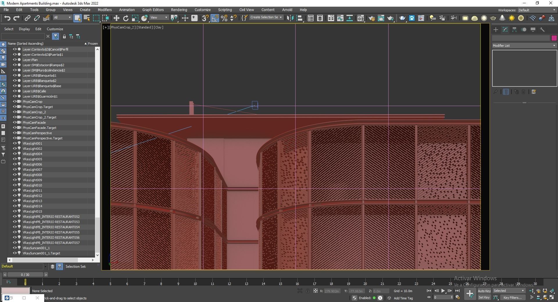The height and width of the screenshot is (302, 558).
Task: Open the Create tab in command panel
Action: tap(496, 30)
